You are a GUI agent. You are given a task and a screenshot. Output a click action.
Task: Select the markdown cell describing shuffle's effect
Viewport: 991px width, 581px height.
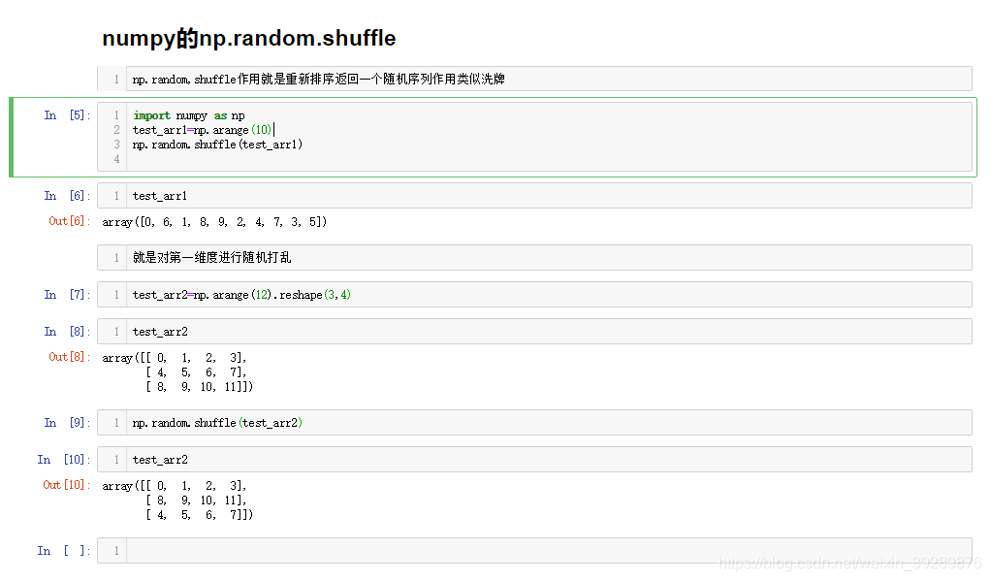(x=534, y=79)
